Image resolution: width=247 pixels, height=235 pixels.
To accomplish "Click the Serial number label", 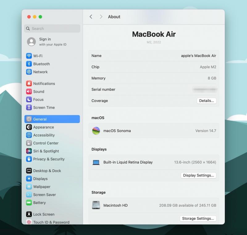I will 103,89.
